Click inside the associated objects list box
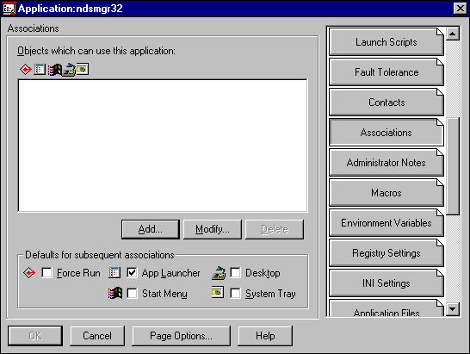Image resolution: width=470 pixels, height=354 pixels. pyautogui.click(x=163, y=146)
